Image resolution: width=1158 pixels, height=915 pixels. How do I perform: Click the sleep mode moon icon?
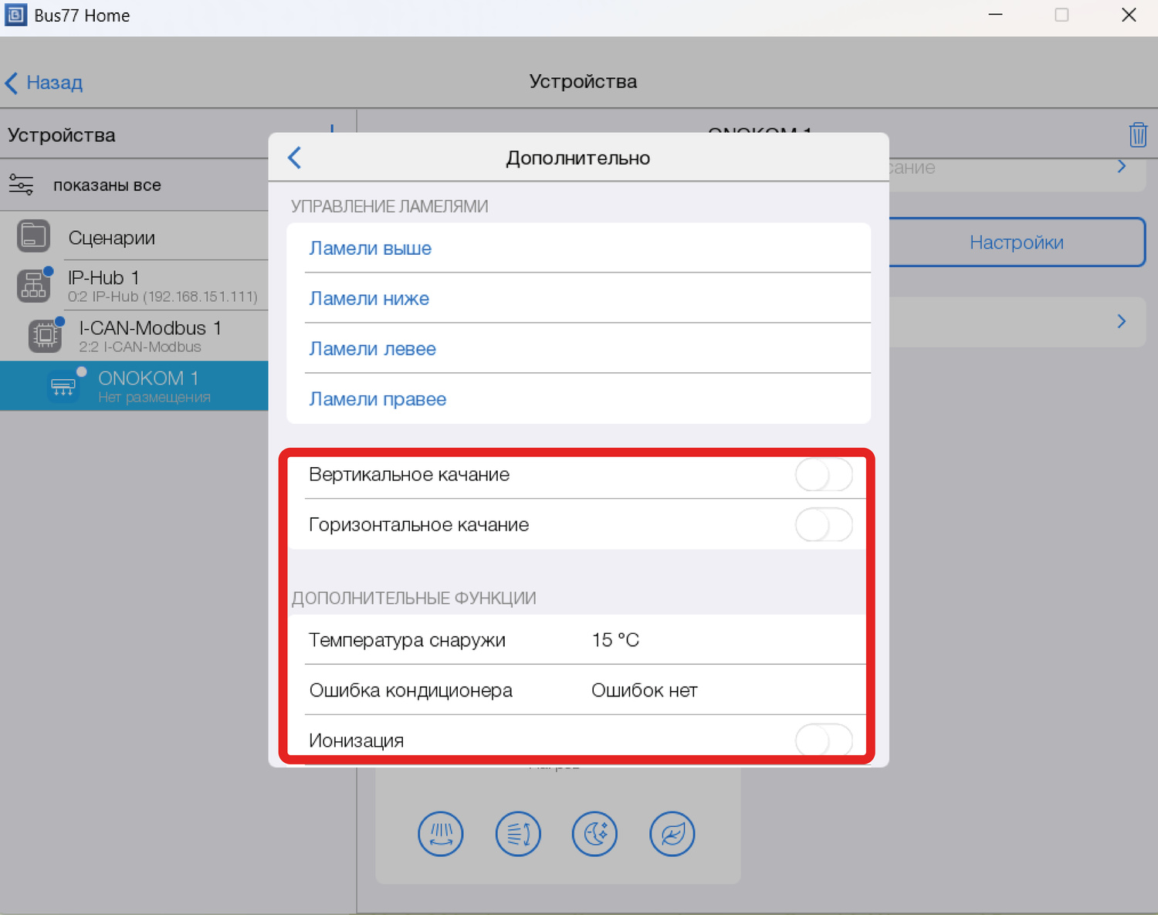point(594,834)
